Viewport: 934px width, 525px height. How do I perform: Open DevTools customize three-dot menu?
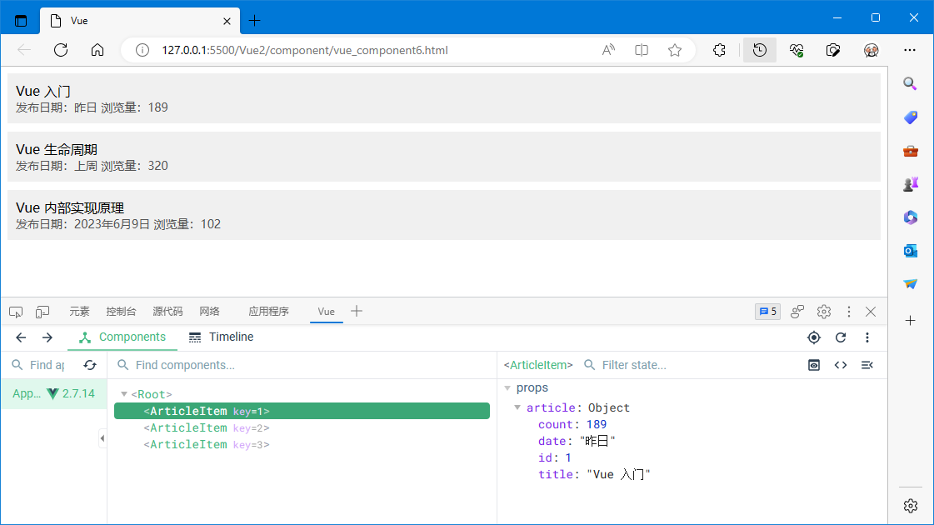[x=849, y=311]
